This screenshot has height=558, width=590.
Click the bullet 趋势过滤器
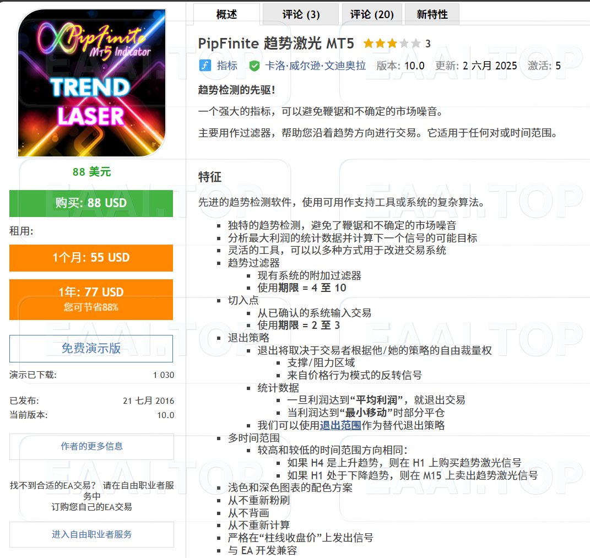254,263
